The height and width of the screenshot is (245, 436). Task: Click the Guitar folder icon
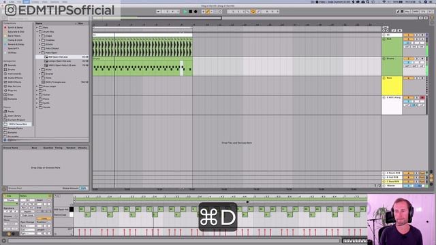pyautogui.click(x=41, y=95)
